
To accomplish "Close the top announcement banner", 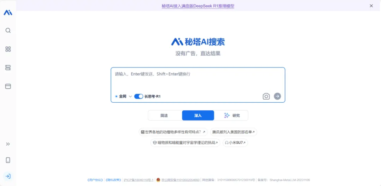I will click(371, 6).
